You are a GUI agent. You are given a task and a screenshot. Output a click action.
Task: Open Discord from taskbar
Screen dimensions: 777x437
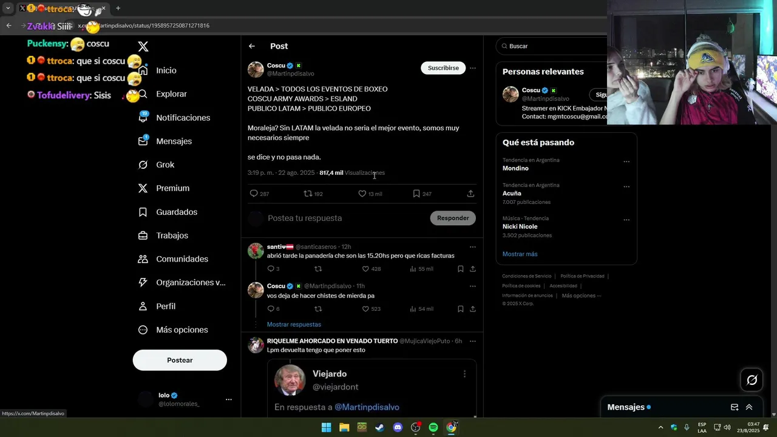(x=398, y=427)
